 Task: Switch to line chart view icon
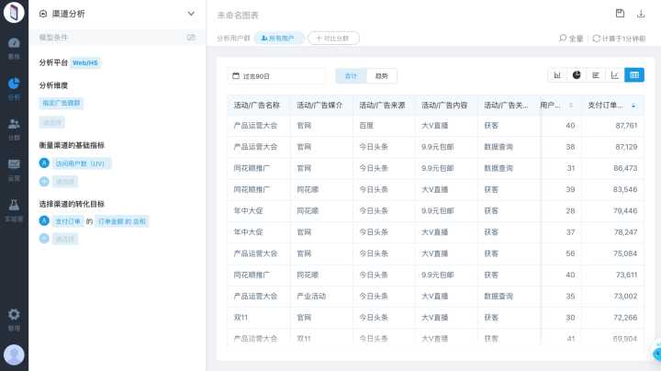pyautogui.click(x=615, y=75)
